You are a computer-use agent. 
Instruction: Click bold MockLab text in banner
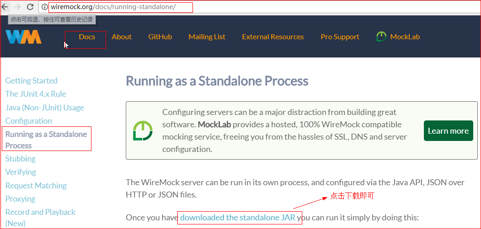214,125
